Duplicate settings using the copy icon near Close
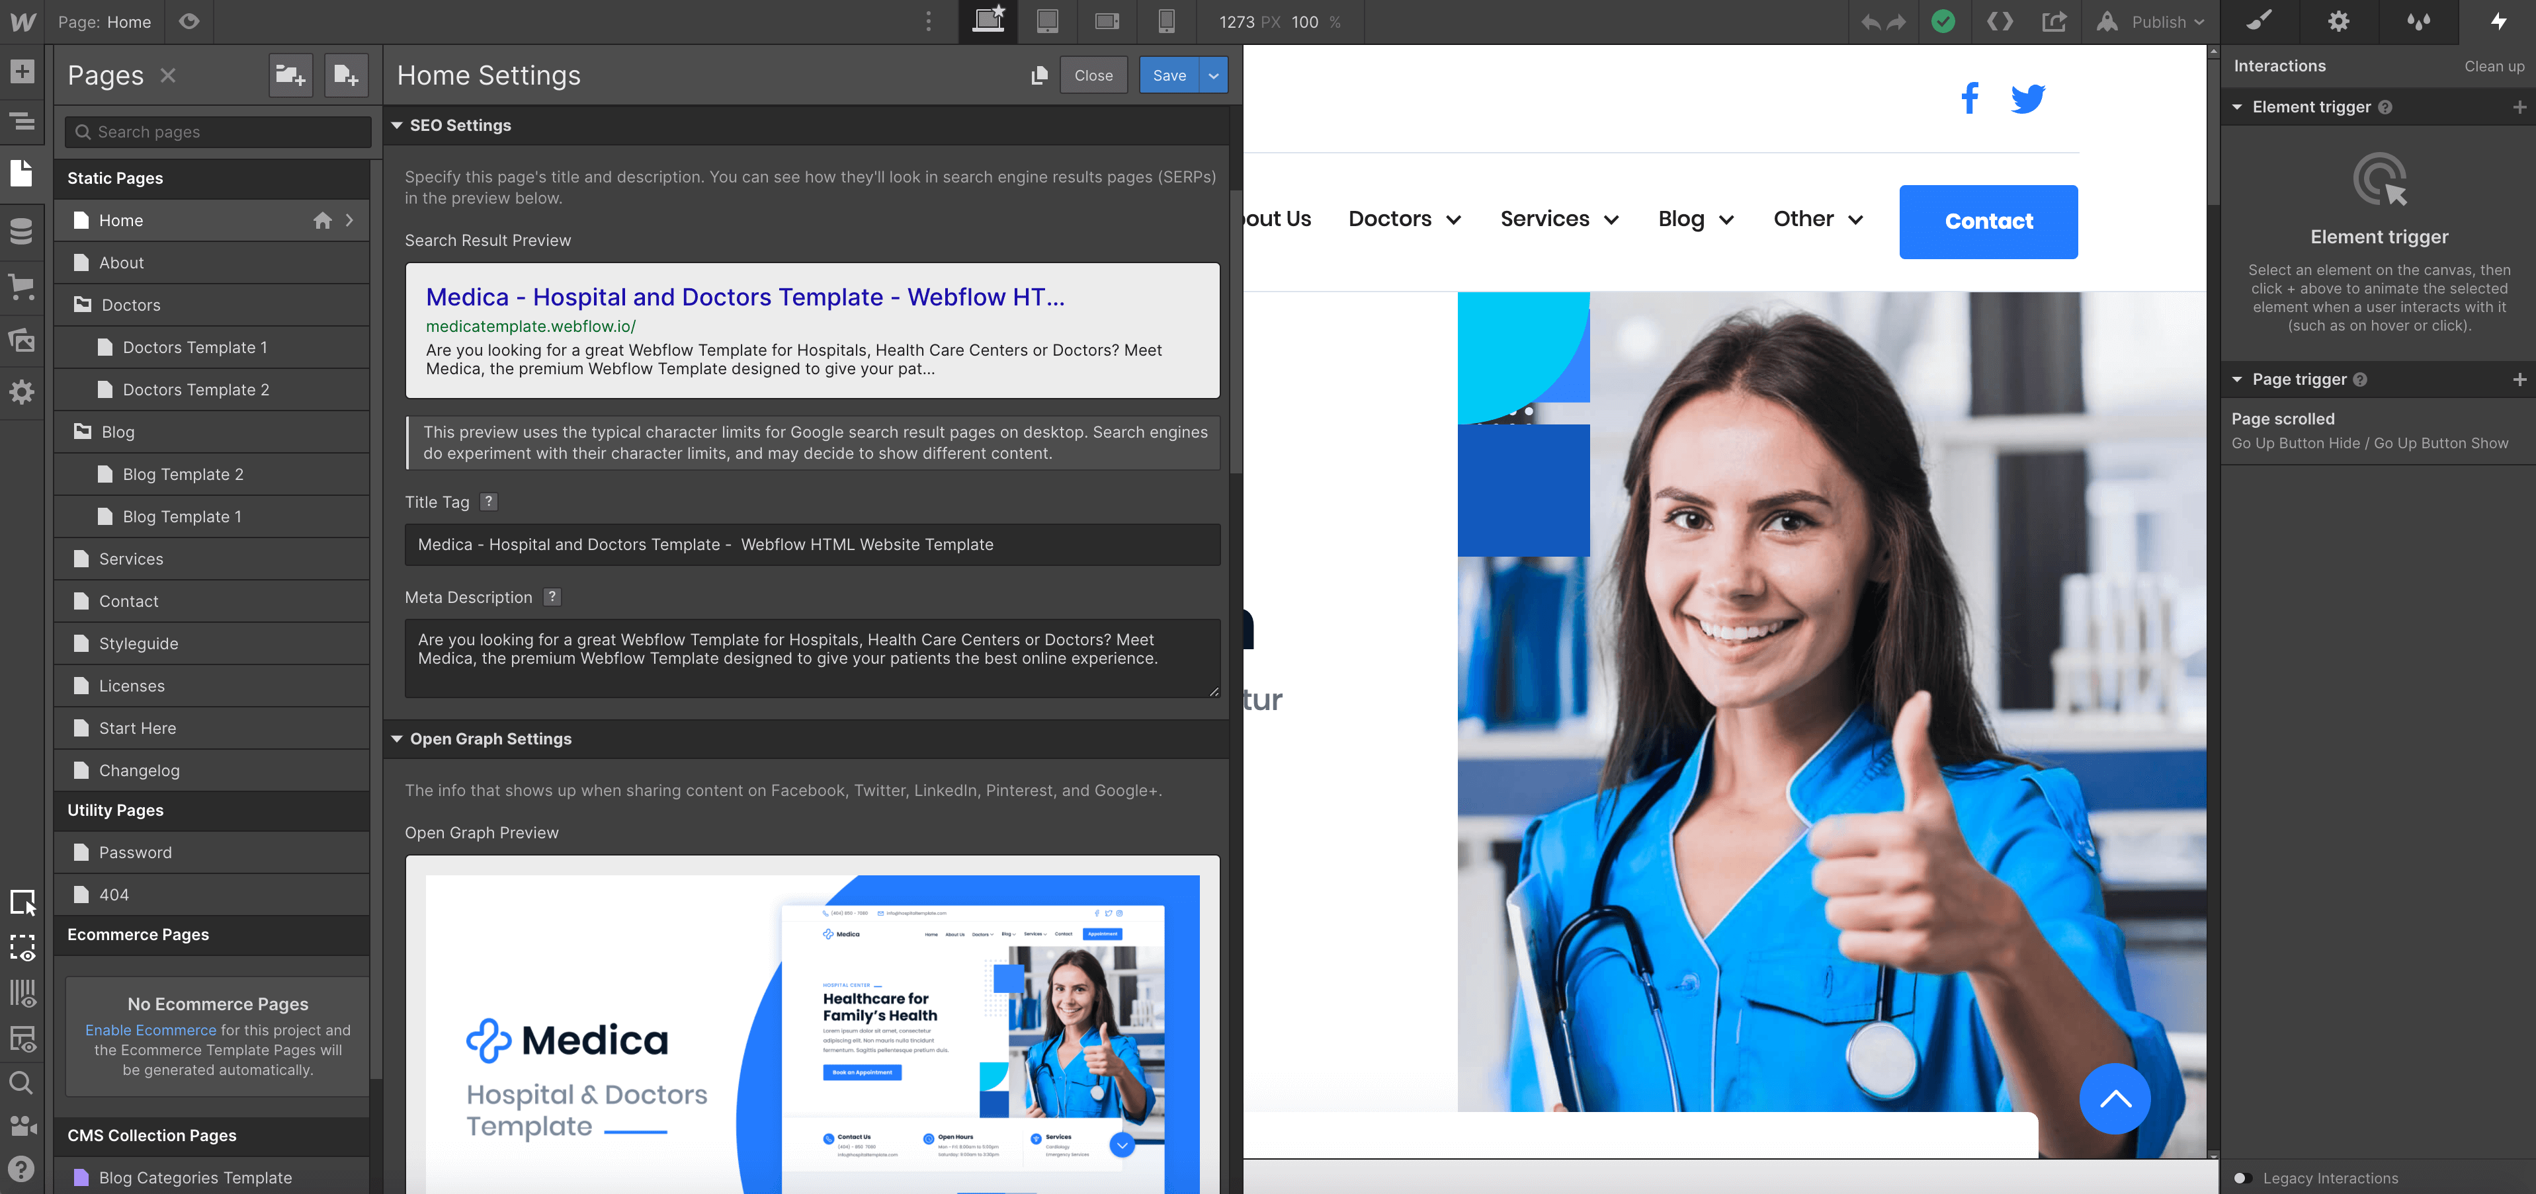 [1038, 75]
